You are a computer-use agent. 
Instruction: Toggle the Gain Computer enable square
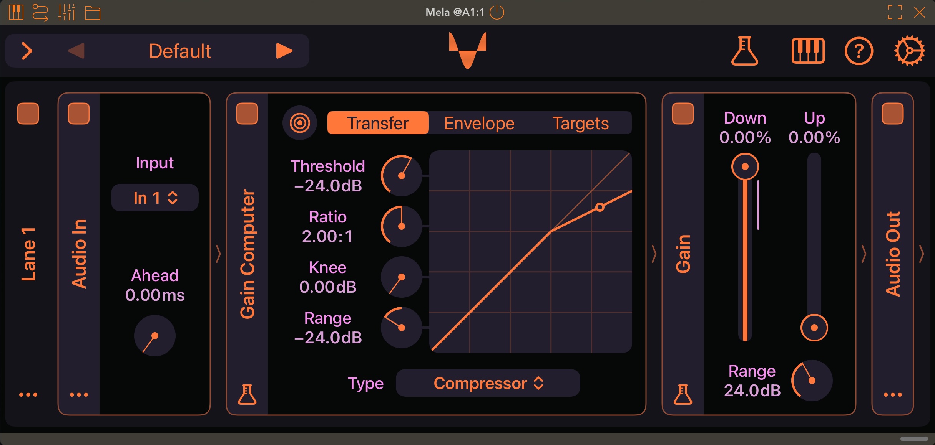tap(247, 113)
